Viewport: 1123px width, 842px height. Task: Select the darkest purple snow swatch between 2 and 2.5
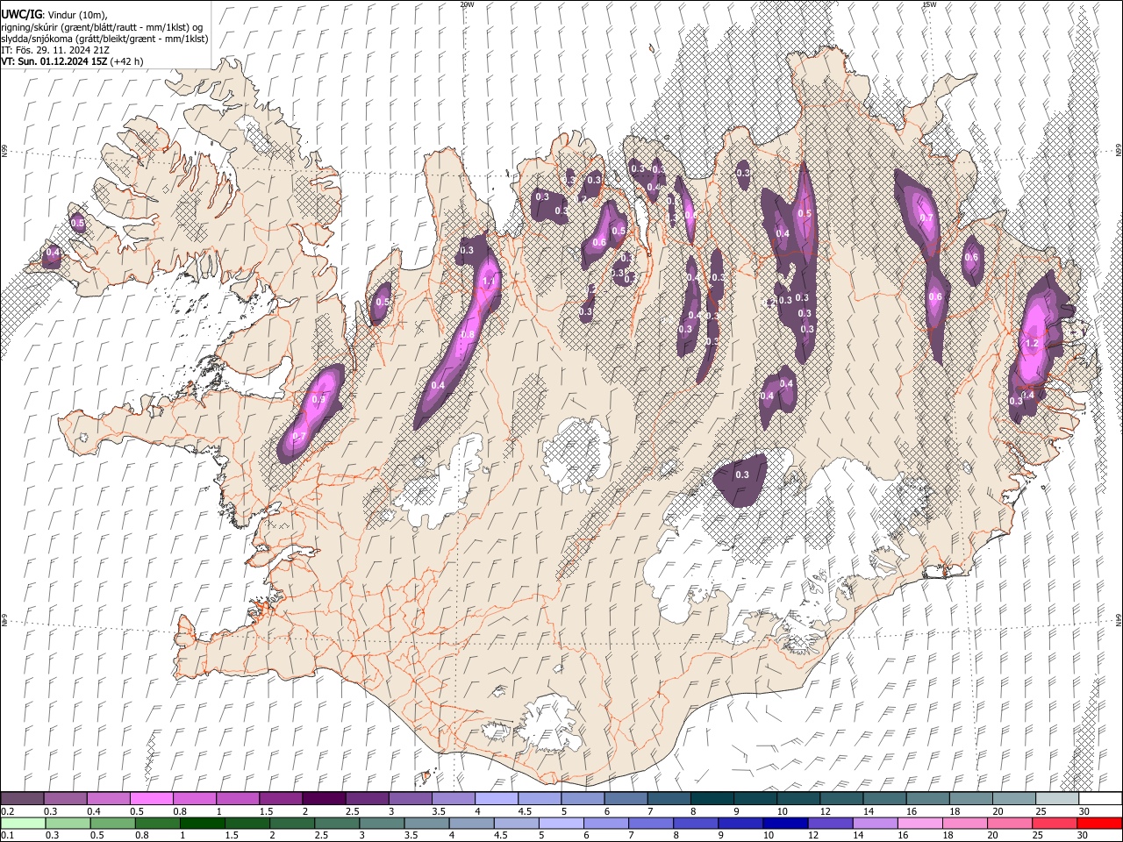pyautogui.click(x=324, y=799)
